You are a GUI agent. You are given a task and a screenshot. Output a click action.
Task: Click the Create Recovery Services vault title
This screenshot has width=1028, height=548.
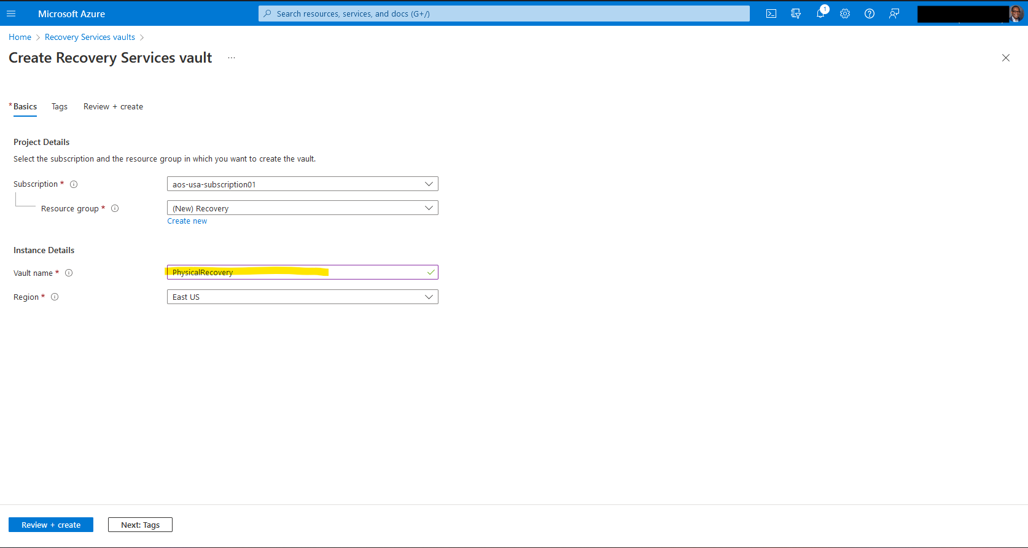coord(111,58)
